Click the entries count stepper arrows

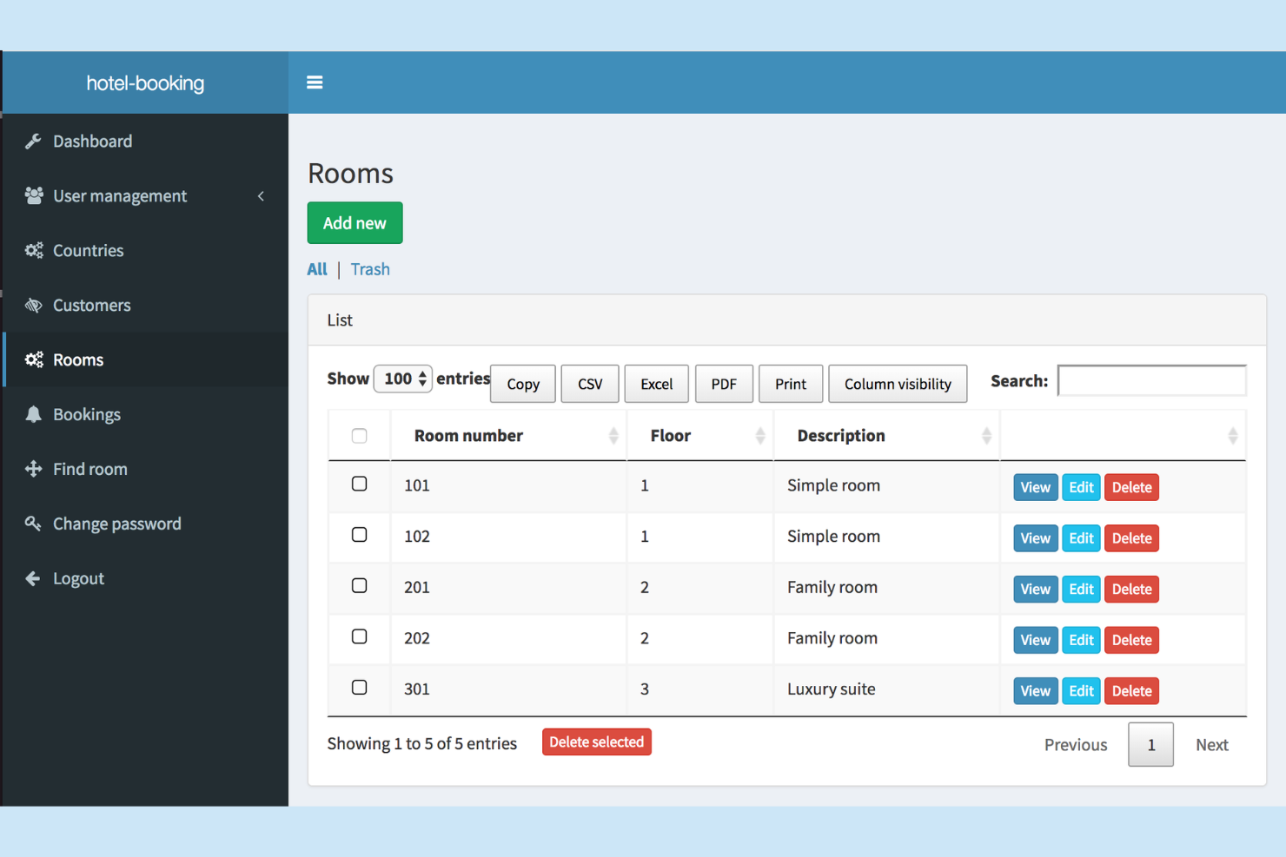pyautogui.click(x=422, y=379)
